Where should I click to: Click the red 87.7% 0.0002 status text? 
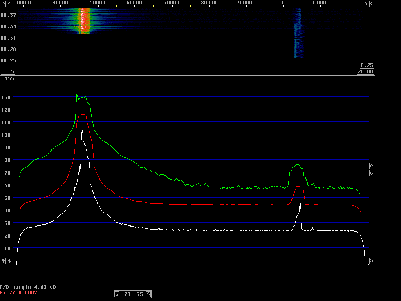19,292
